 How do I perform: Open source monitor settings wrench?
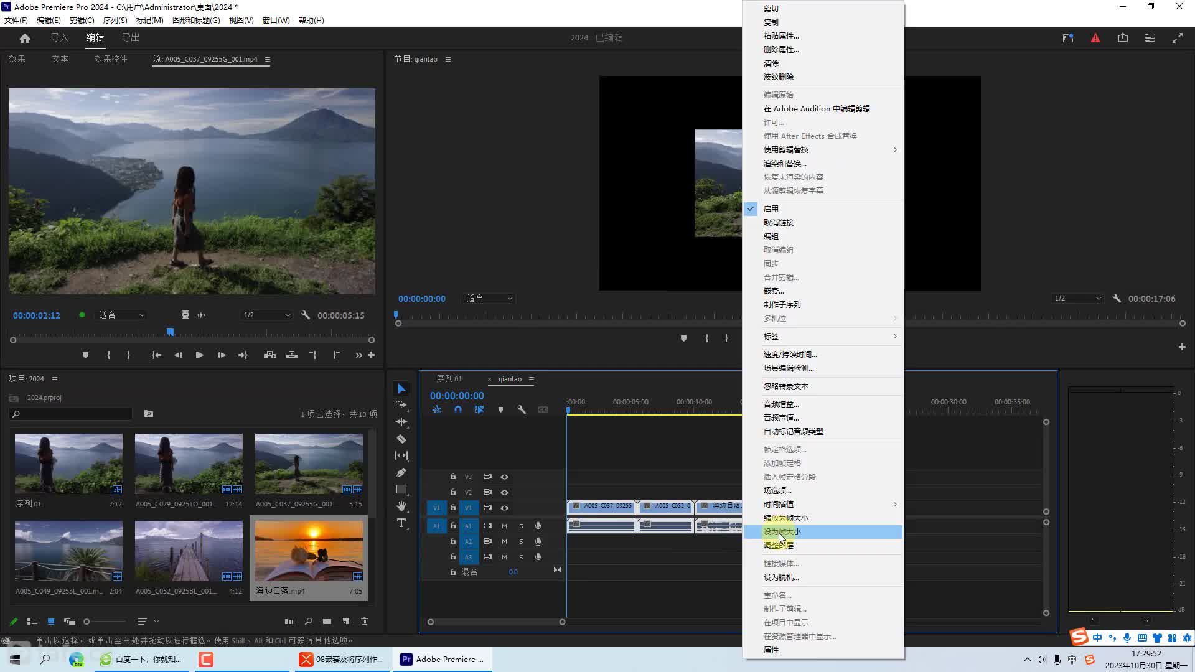(x=306, y=315)
